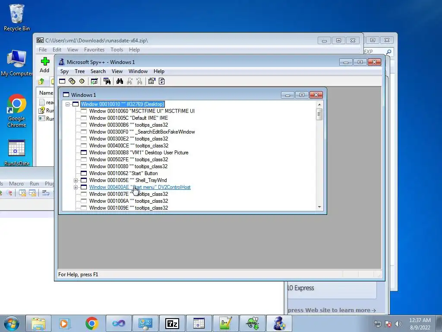Open the Spy menu in Spy++
The height and width of the screenshot is (332, 442).
pos(64,71)
